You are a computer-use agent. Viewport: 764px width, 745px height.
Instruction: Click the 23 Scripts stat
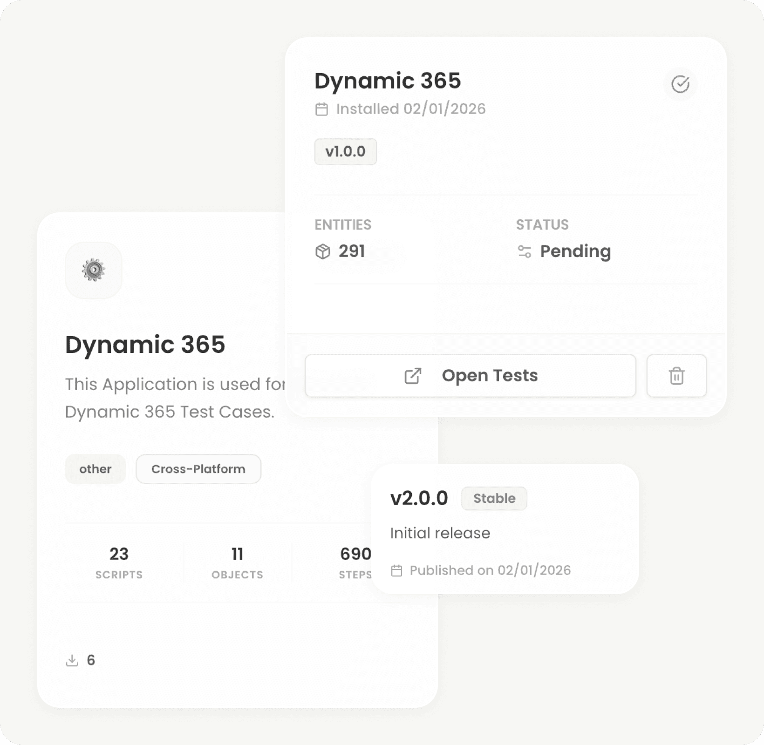pos(119,561)
